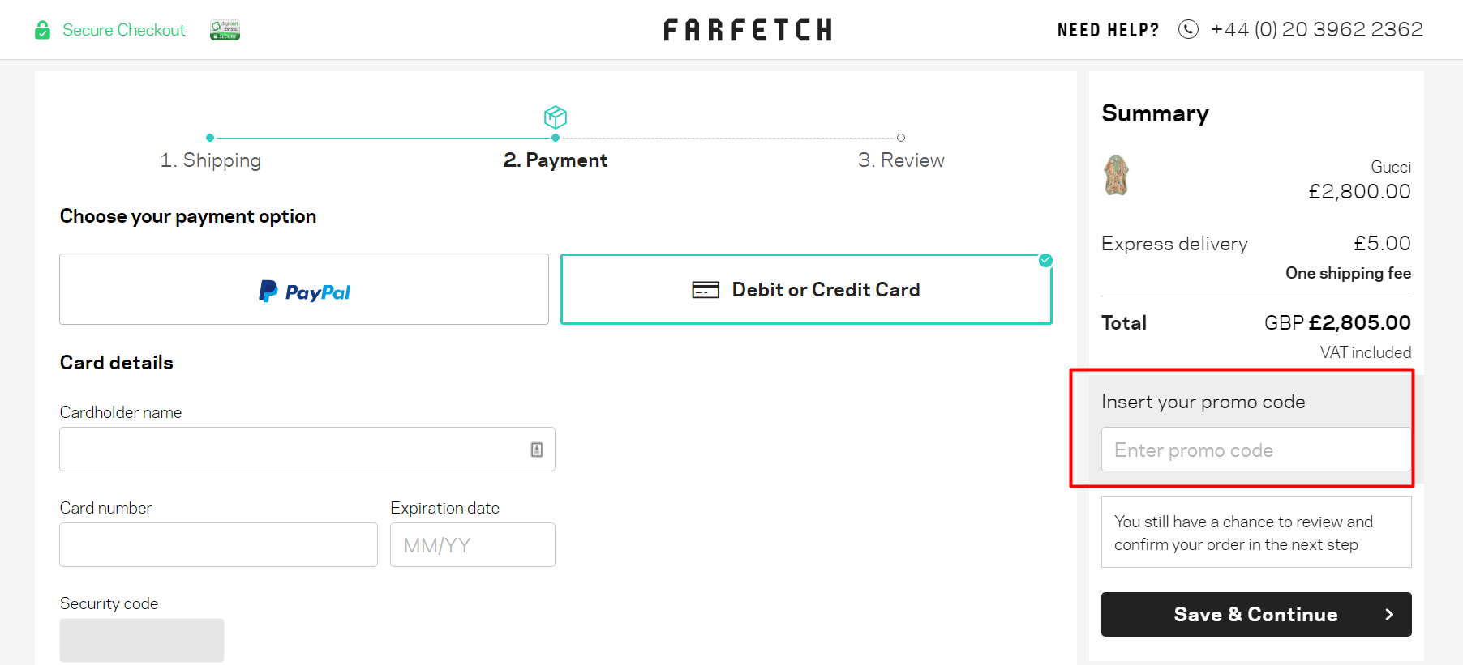
Task: Click the contact icon inside Cardholder name field
Action: 536,449
